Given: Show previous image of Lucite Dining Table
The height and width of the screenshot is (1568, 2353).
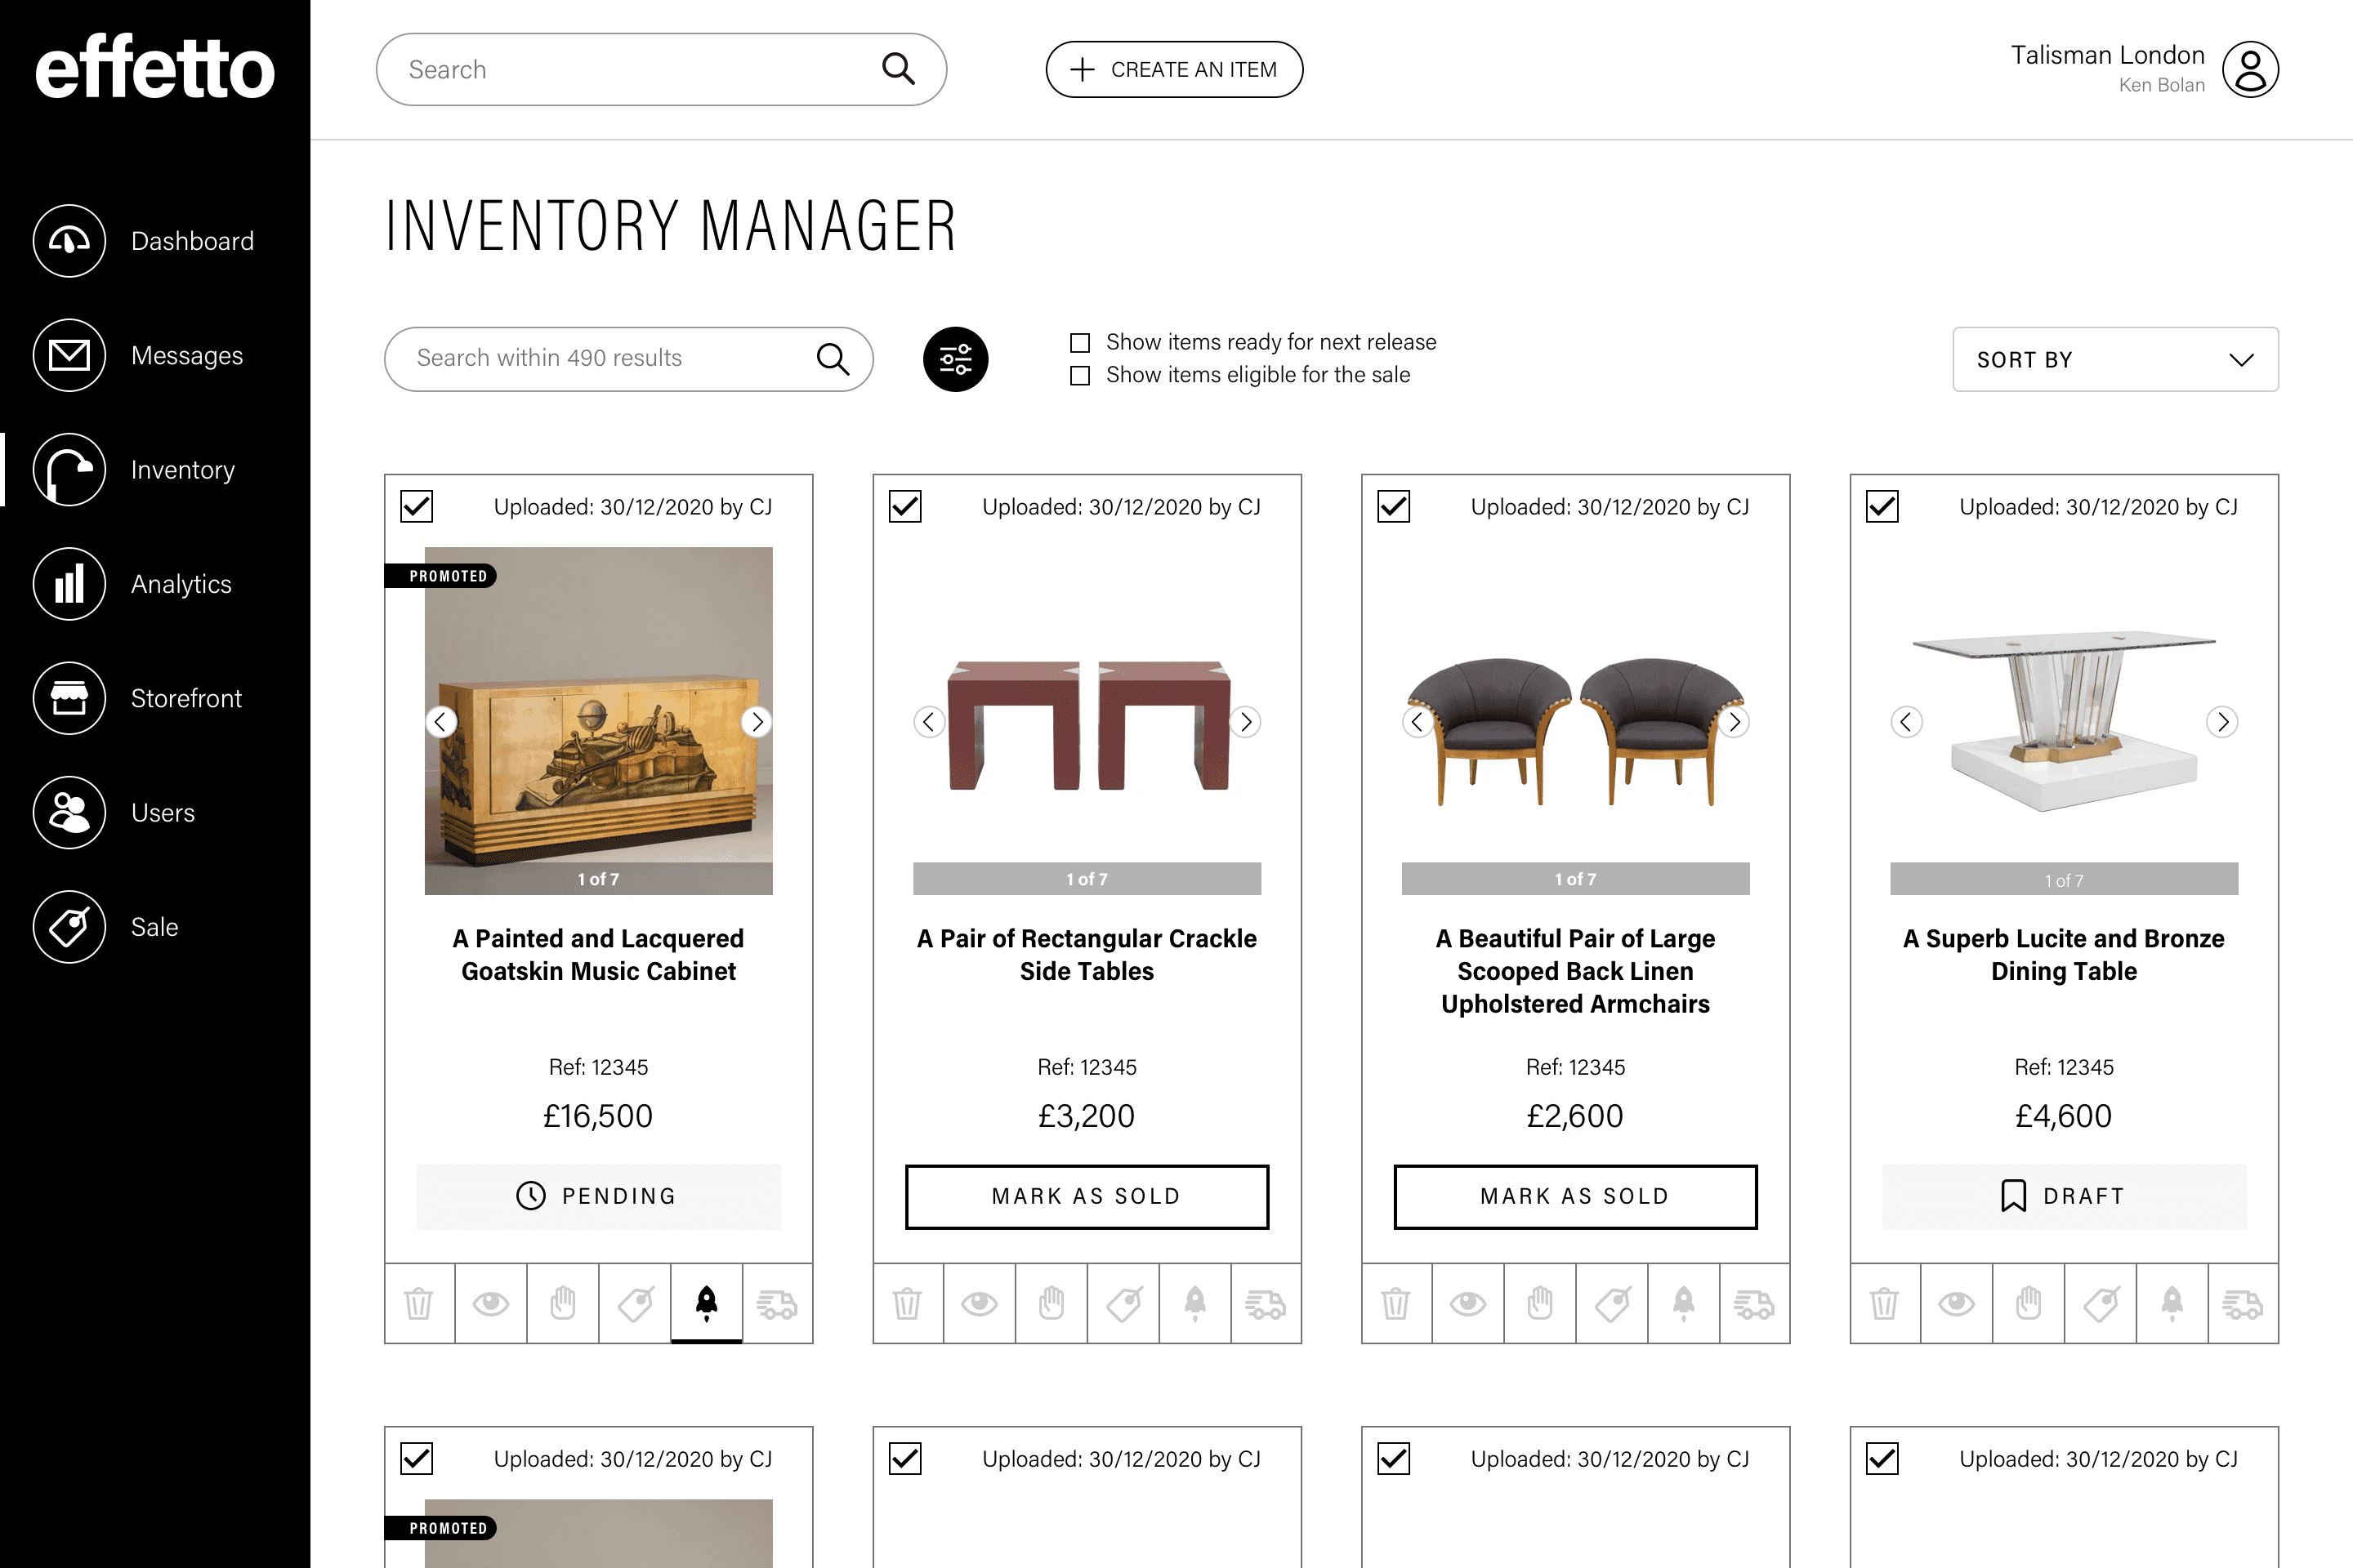Looking at the screenshot, I should (1906, 722).
